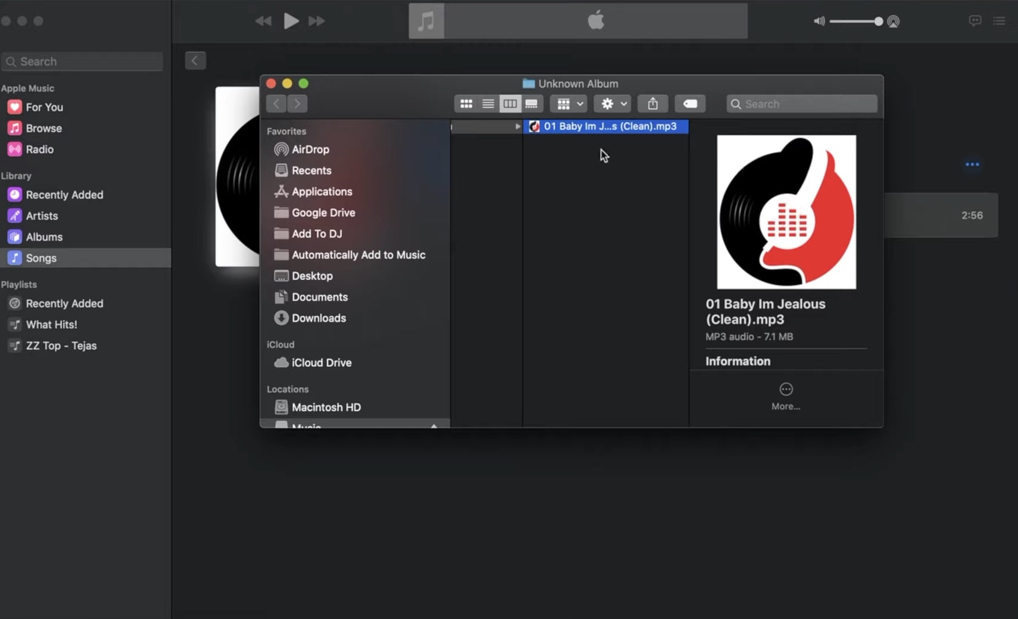Open Add To DJ folder in sidebar
Viewport: 1018px width, 619px height.
tap(308, 234)
